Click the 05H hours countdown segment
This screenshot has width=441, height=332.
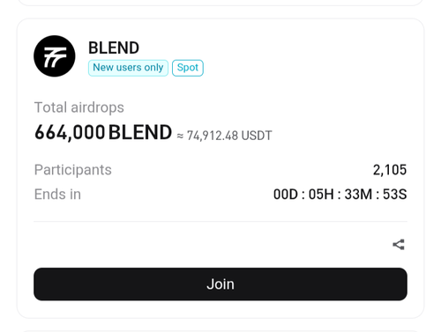pos(321,195)
